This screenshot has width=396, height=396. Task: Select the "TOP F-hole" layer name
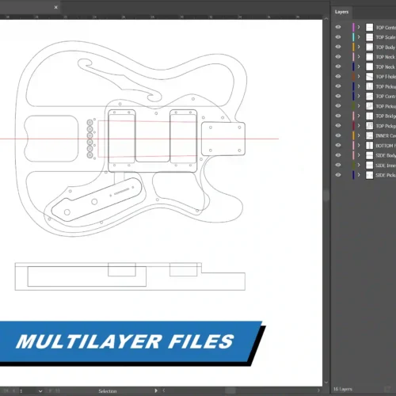pos(386,77)
